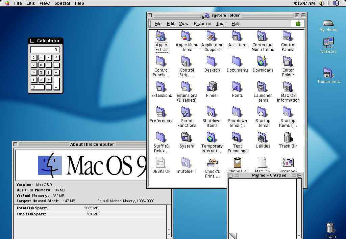Open Chuck's Print icon
346x239 pixels.
tap(212, 163)
